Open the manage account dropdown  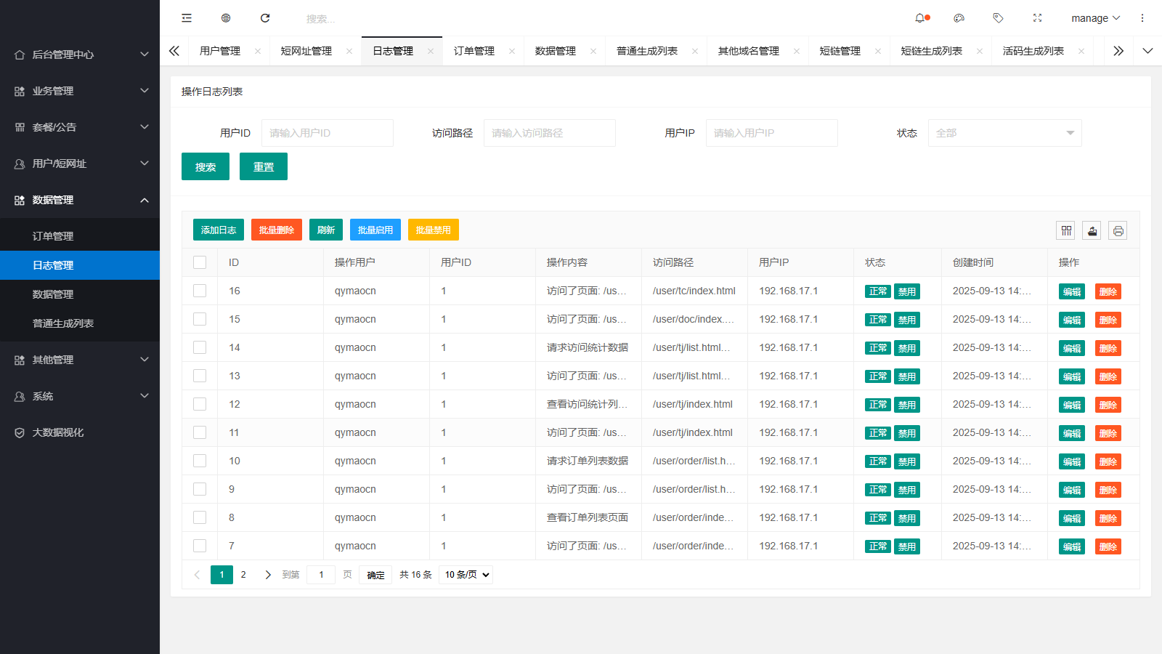coord(1094,17)
